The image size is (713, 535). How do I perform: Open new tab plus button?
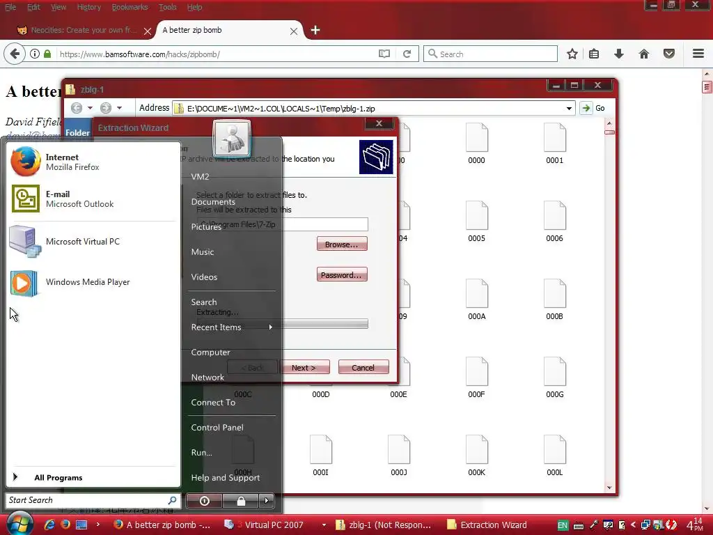315,30
